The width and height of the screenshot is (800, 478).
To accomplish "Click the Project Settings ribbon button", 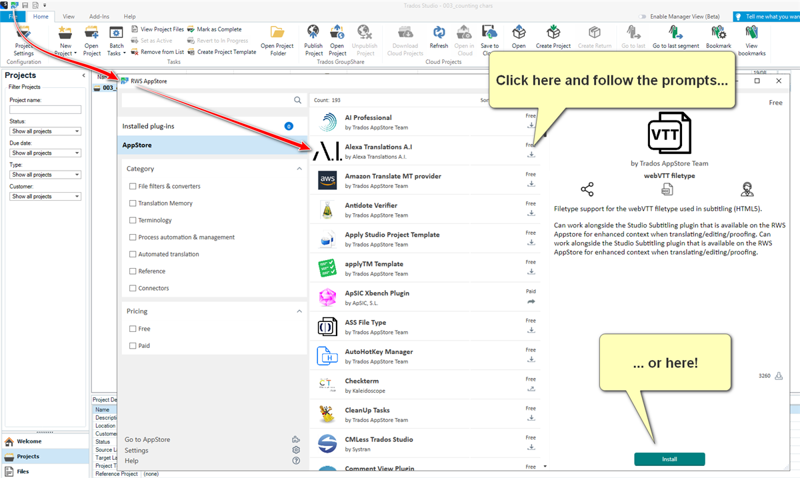I will click(23, 41).
